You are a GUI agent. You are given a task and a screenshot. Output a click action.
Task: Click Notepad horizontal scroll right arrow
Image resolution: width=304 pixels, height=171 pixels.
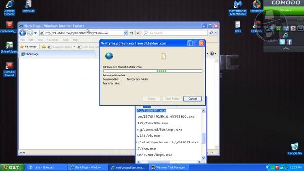[x=199, y=162]
